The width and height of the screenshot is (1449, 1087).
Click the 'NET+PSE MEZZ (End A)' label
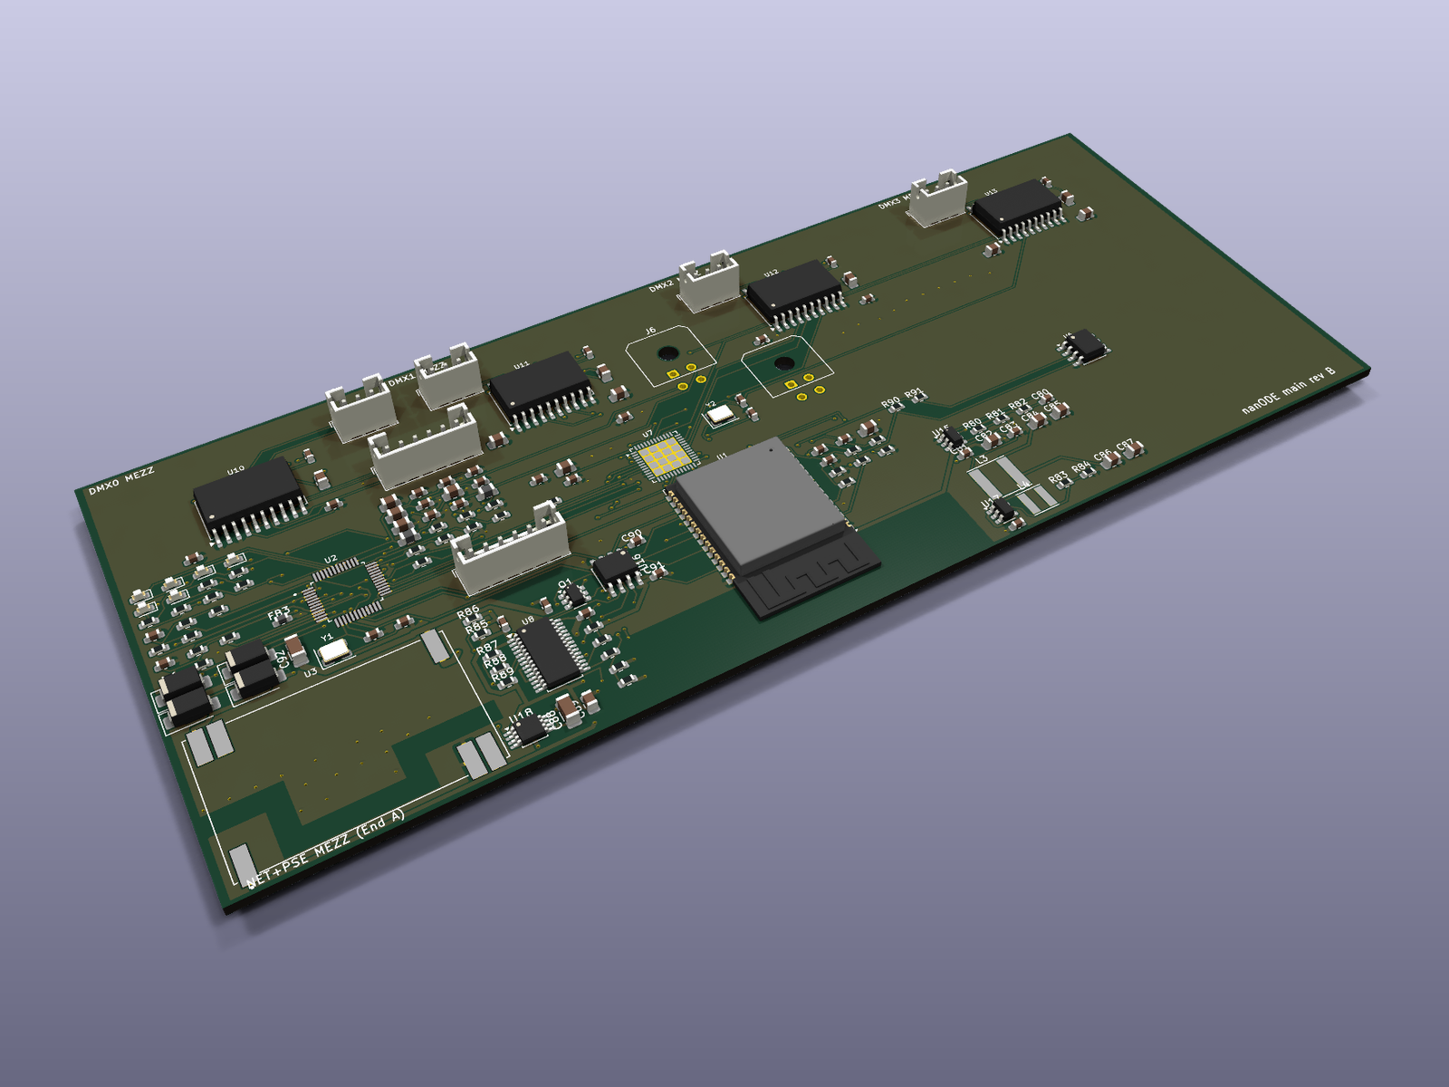[x=326, y=848]
